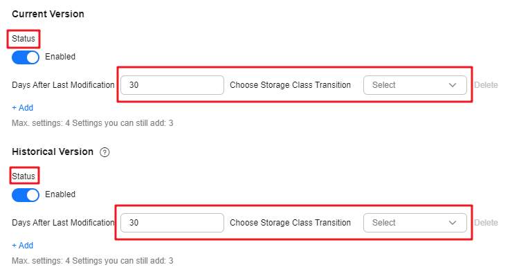Click the chevron arrow in Current Version Select dropdown
The width and height of the screenshot is (510, 274).
coord(453,85)
